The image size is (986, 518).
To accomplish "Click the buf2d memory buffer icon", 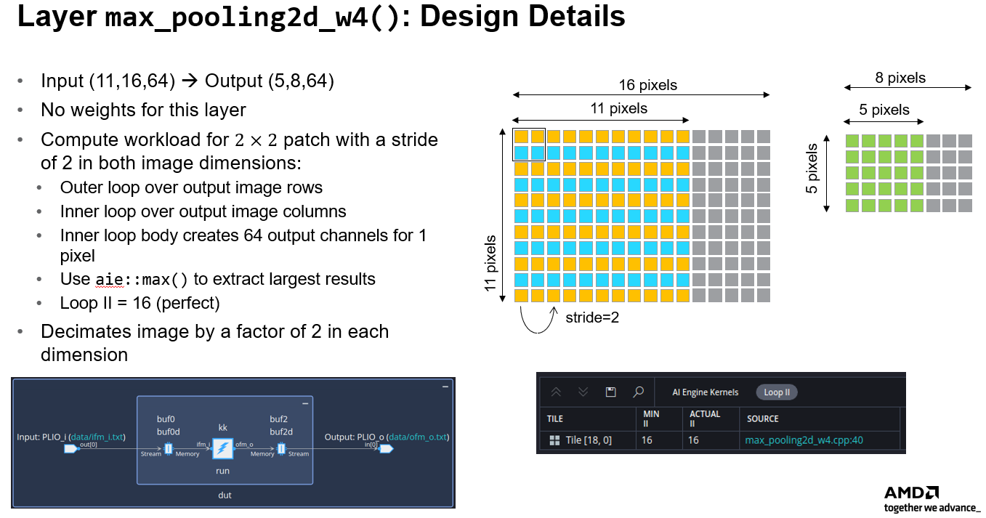I will [280, 448].
